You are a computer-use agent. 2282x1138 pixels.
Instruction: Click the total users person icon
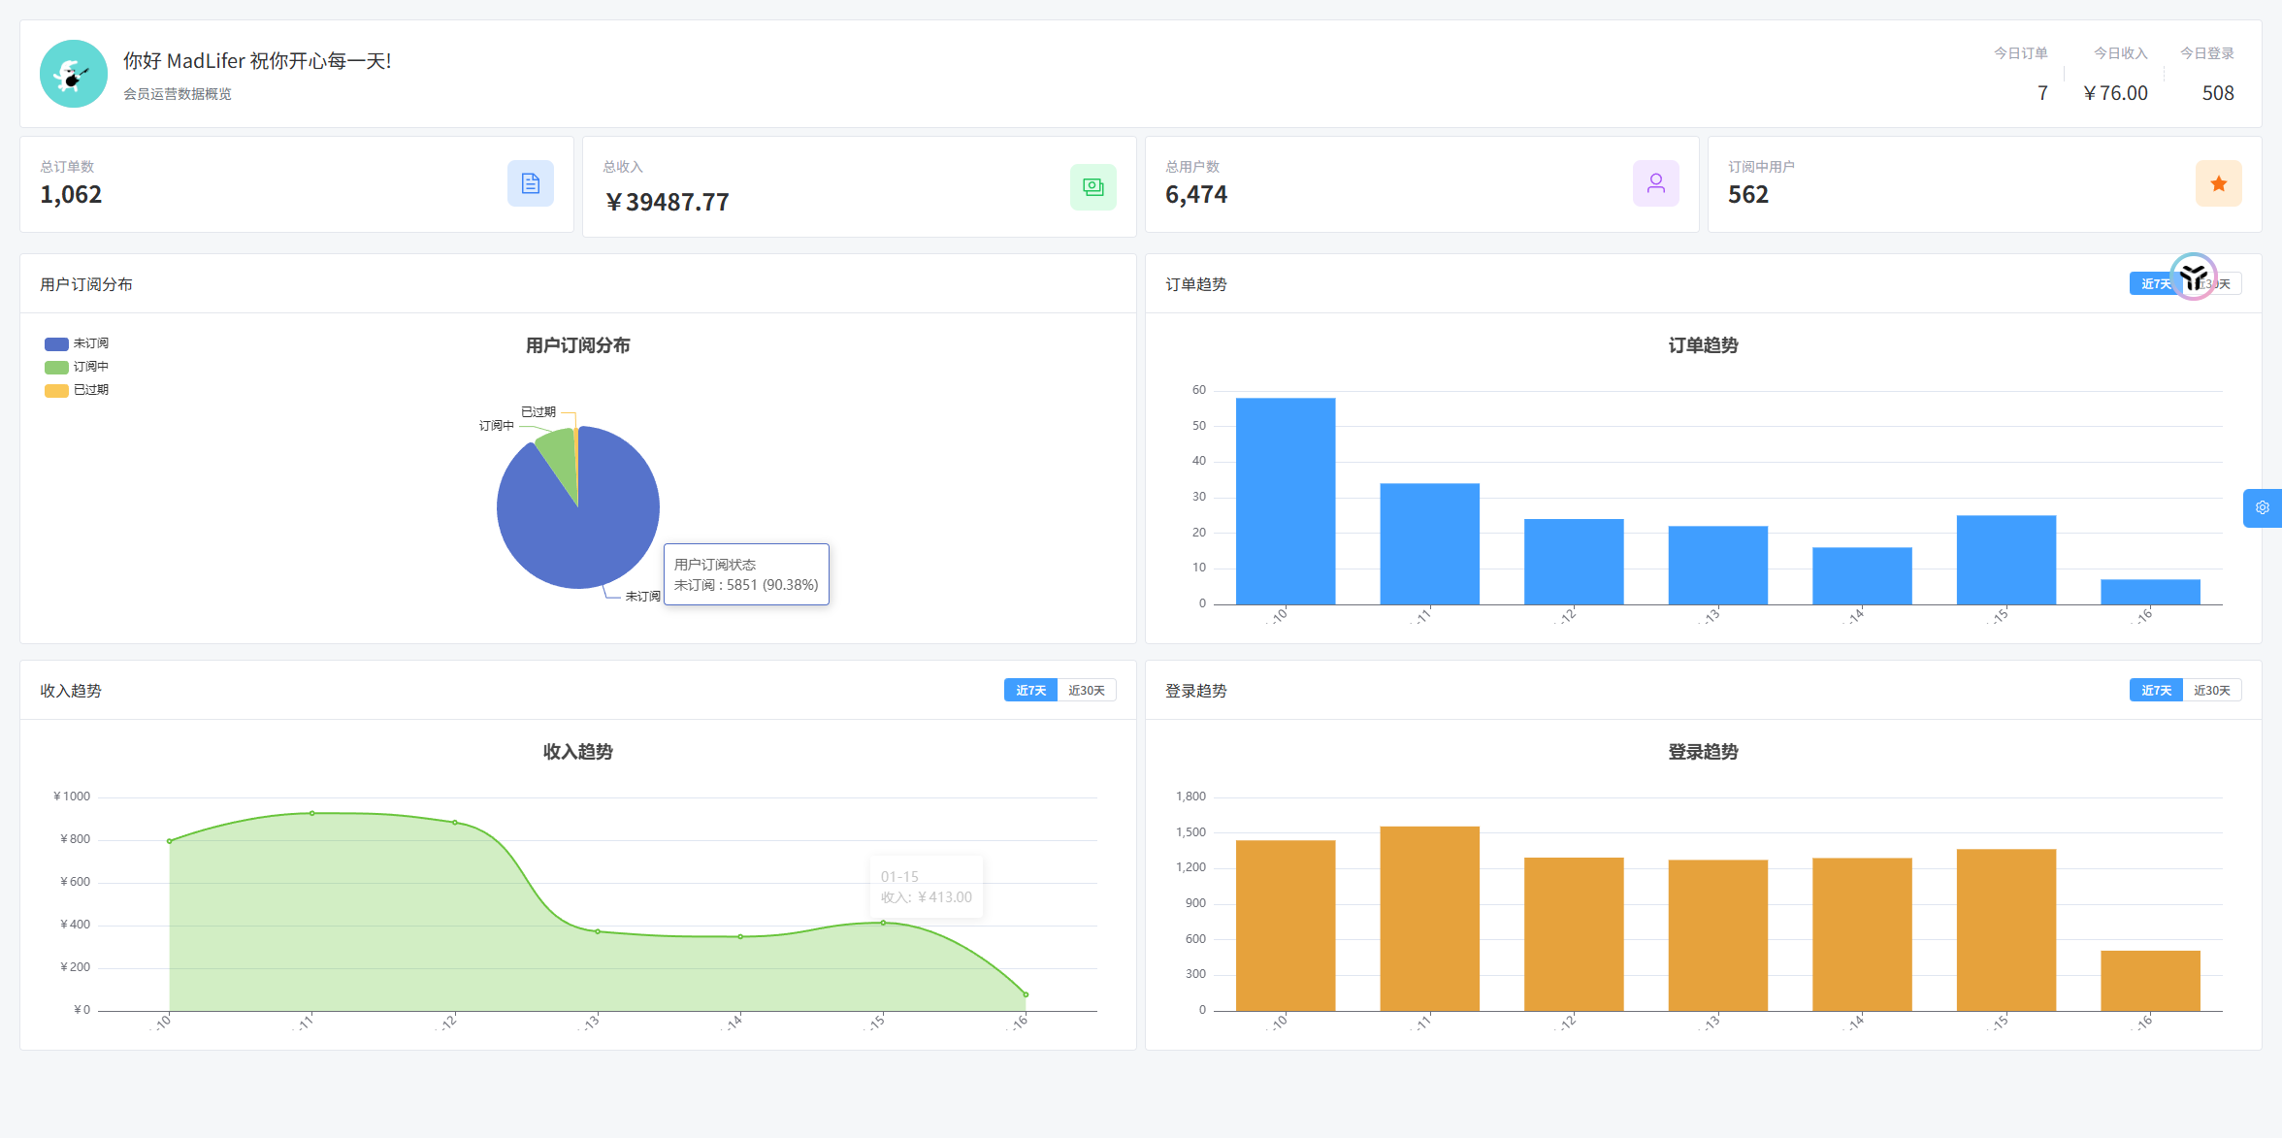tap(1655, 183)
